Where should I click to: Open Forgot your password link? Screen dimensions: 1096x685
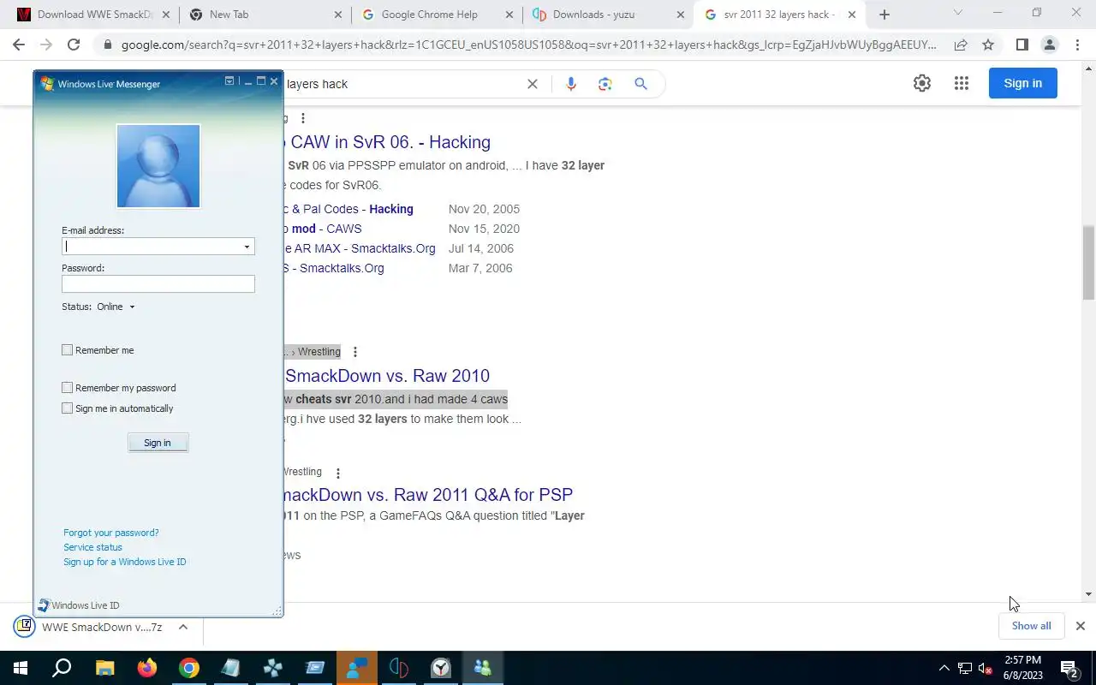click(111, 533)
